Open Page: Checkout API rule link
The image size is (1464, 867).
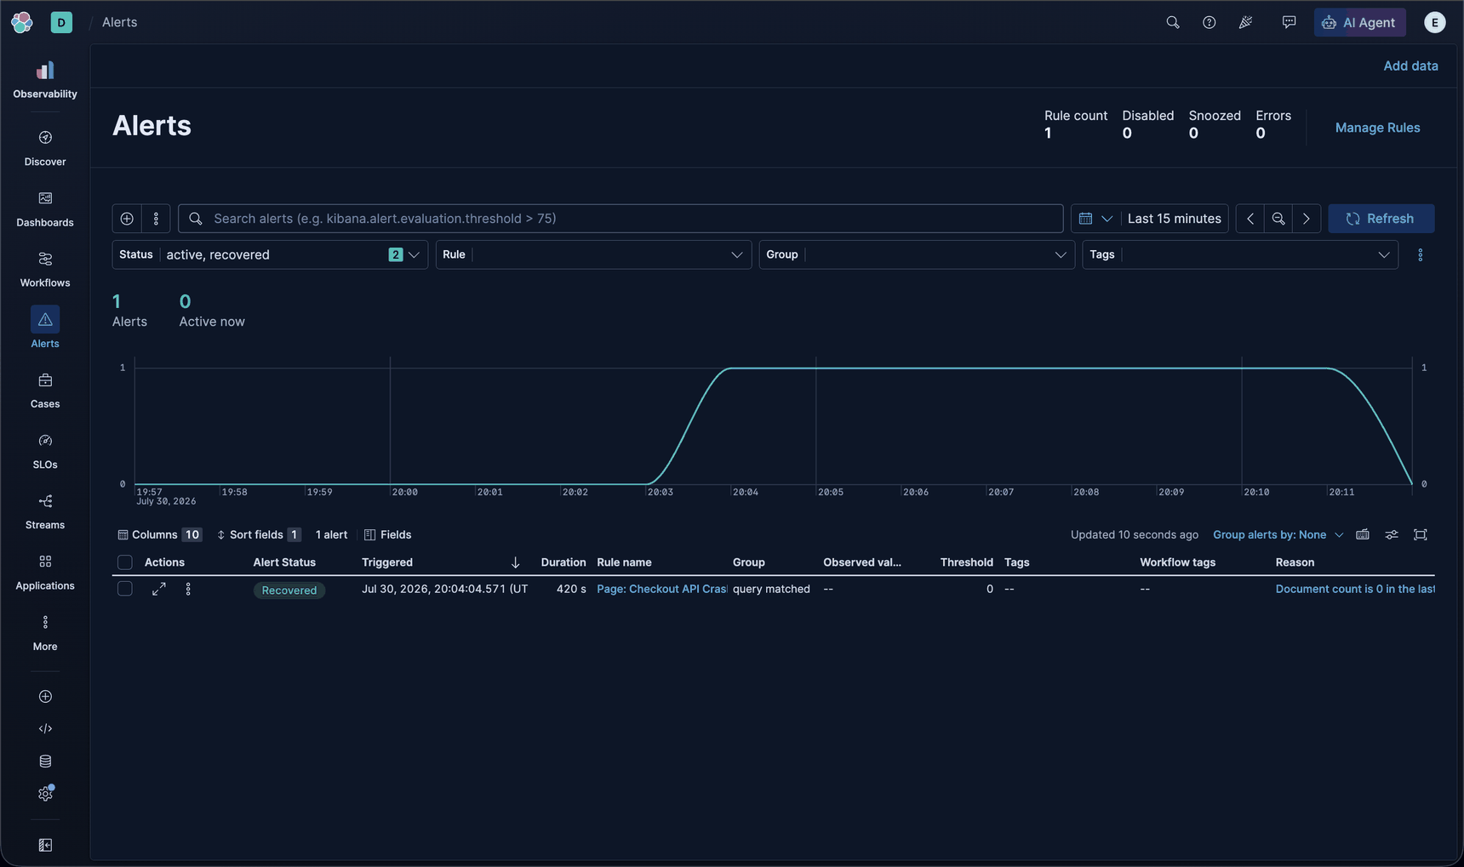(661, 589)
